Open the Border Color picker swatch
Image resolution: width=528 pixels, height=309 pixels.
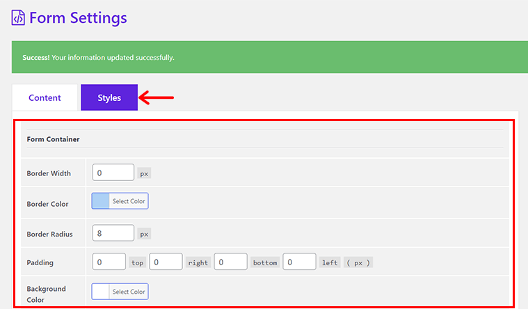(100, 201)
